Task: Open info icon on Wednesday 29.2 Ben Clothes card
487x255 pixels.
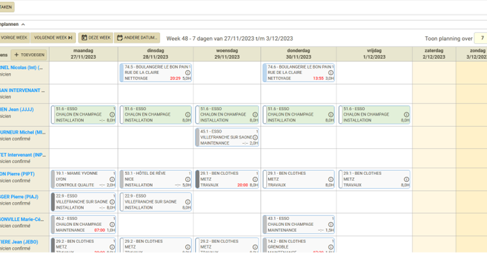Action: tap(255, 247)
